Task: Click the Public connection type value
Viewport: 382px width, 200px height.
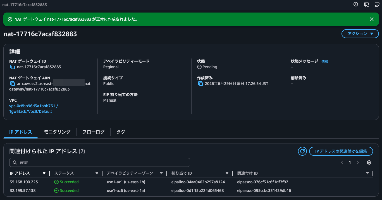Action: (109, 84)
